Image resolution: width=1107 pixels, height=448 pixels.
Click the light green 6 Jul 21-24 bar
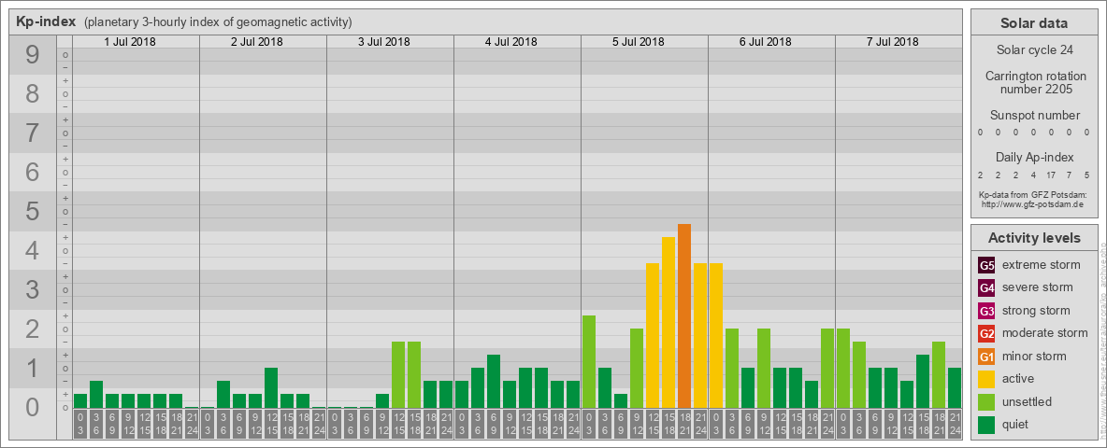point(827,368)
